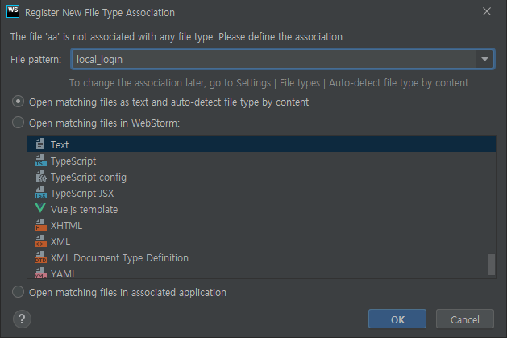Click the TypeScript file type icon

pos(40,160)
